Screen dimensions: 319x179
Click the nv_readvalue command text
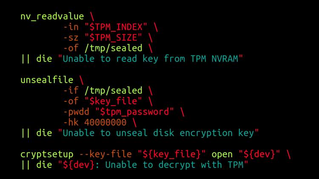pos(52,17)
